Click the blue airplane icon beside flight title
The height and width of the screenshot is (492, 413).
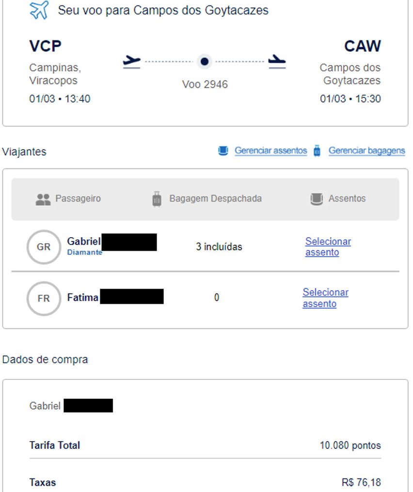point(39,10)
